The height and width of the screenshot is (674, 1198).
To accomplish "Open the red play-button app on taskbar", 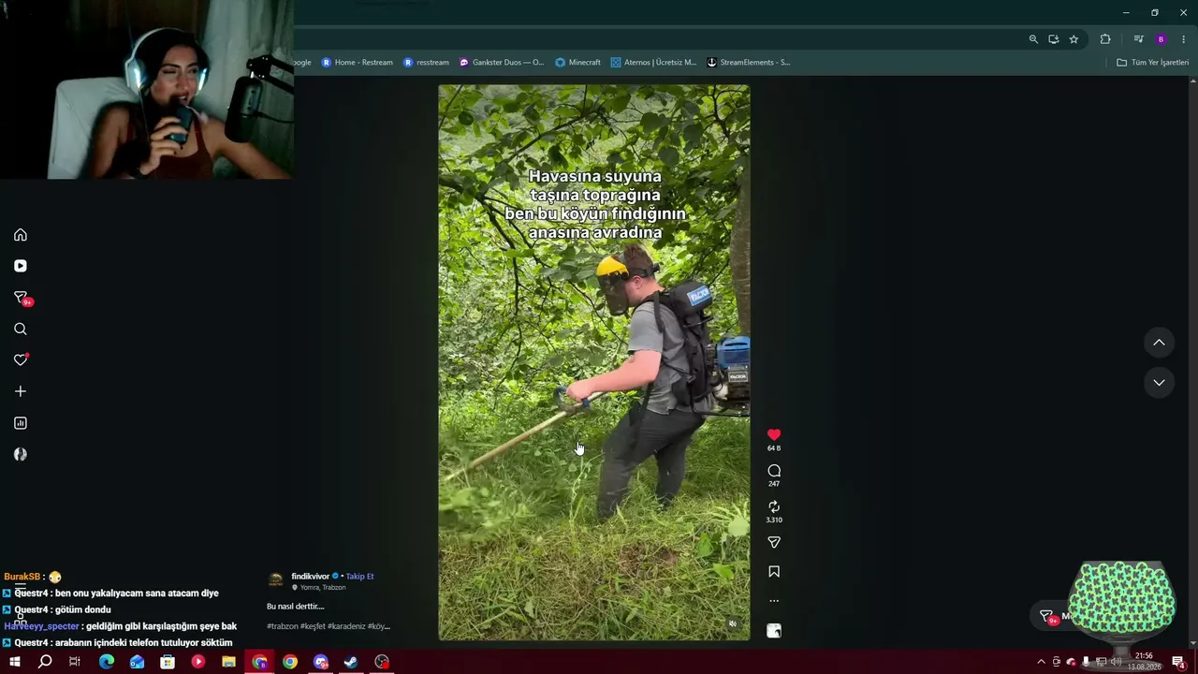I will coord(197,662).
